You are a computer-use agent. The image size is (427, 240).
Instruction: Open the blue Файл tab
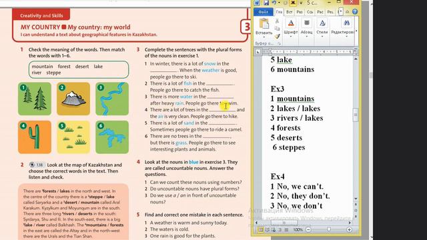263,12
